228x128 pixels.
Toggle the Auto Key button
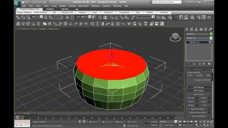154,122
